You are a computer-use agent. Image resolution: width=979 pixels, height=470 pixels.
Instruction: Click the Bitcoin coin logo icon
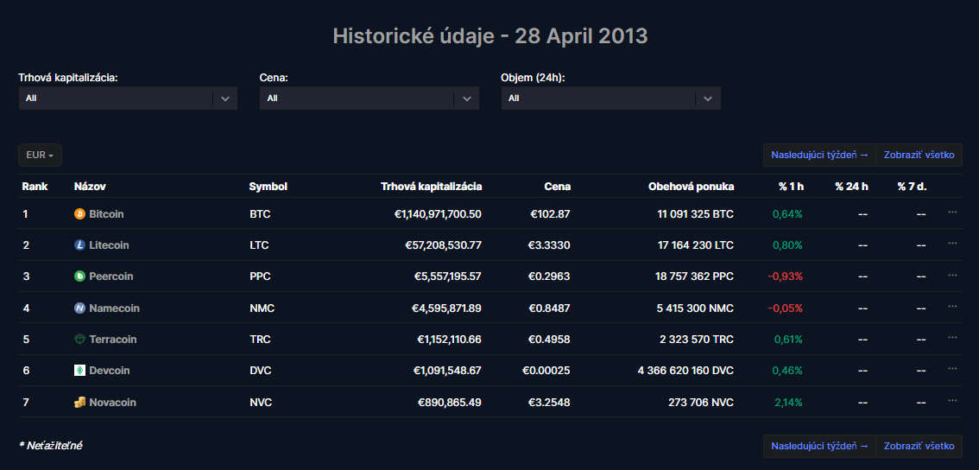80,213
